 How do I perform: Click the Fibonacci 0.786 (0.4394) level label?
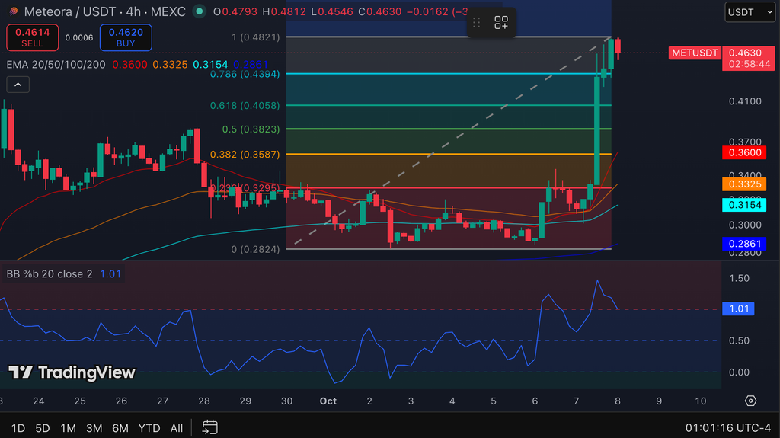pos(245,74)
